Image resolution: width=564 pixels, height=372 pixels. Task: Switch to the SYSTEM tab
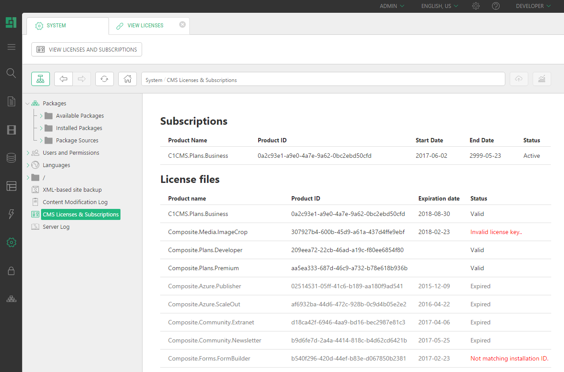[x=56, y=26]
